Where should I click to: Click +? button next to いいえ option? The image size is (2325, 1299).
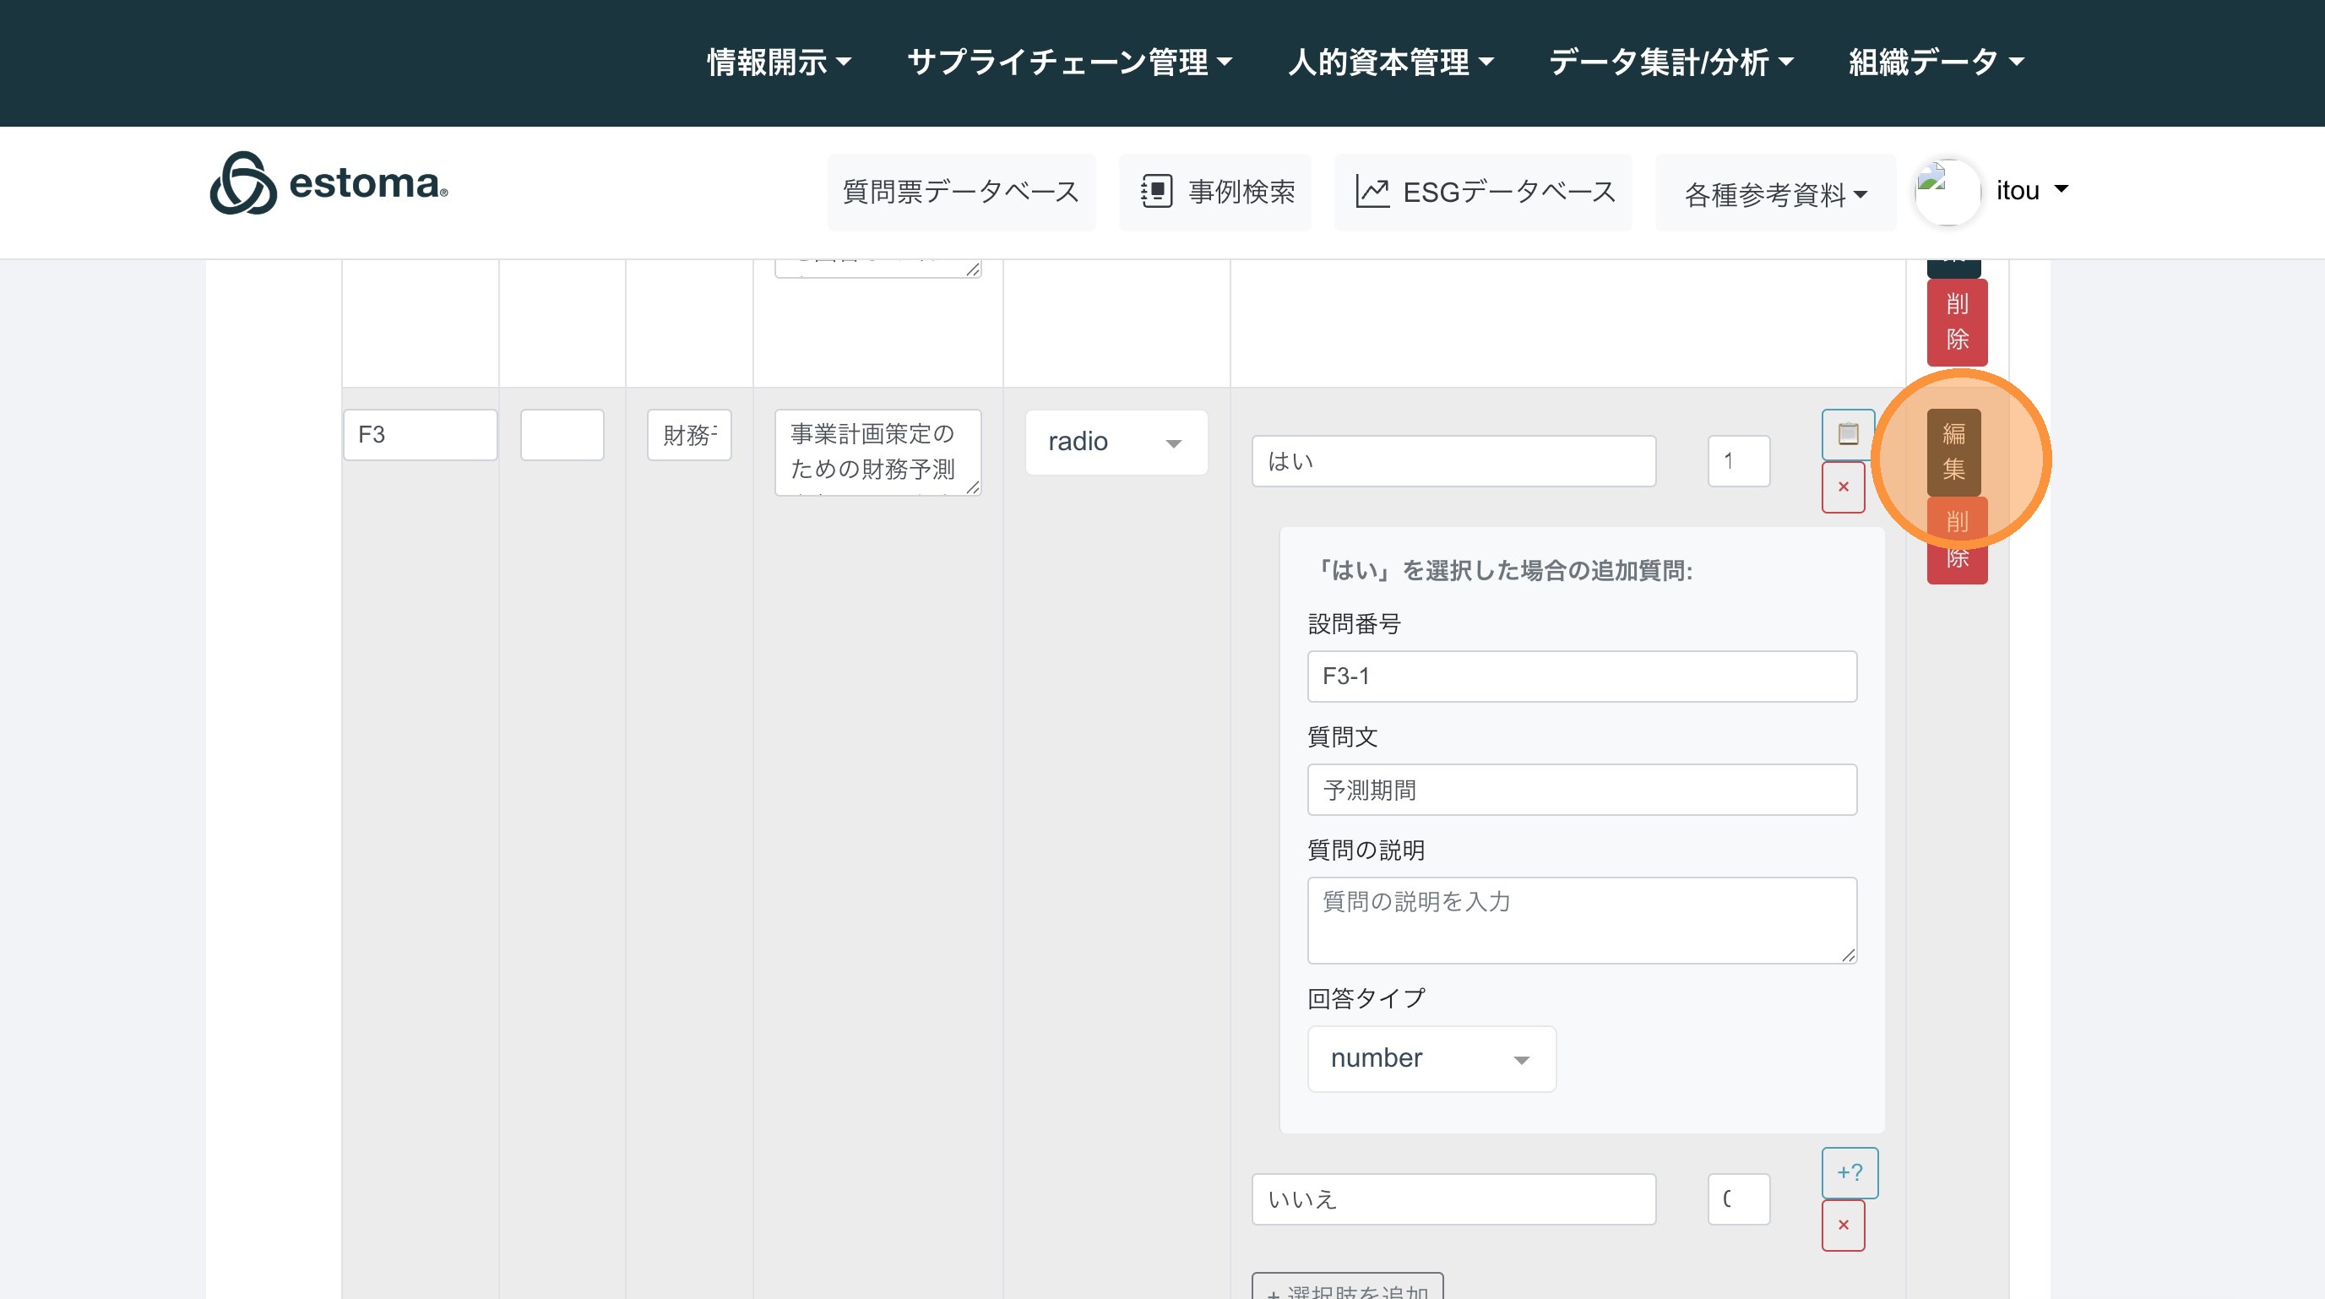click(x=1850, y=1172)
